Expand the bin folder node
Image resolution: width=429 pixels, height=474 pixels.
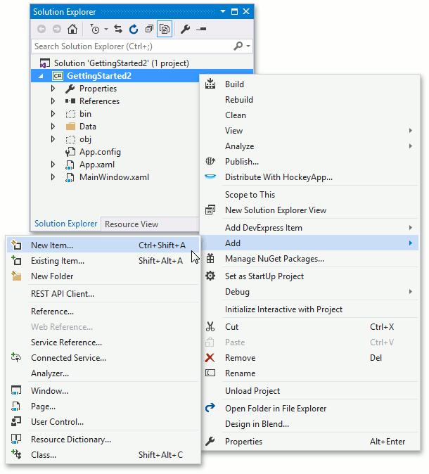[53, 114]
